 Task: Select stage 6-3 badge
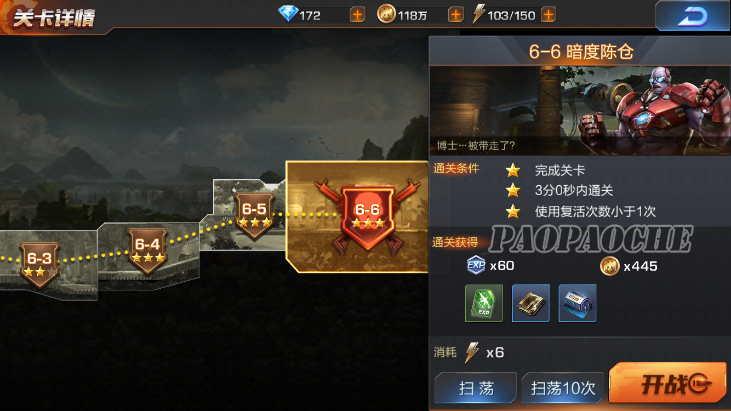tap(39, 264)
